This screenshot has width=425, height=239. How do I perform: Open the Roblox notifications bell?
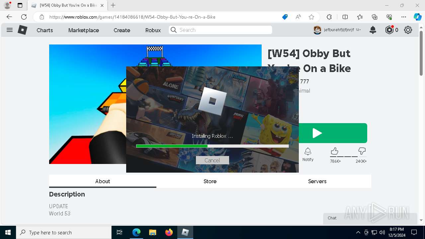[373, 30]
